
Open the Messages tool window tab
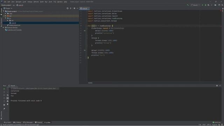[28, 122]
